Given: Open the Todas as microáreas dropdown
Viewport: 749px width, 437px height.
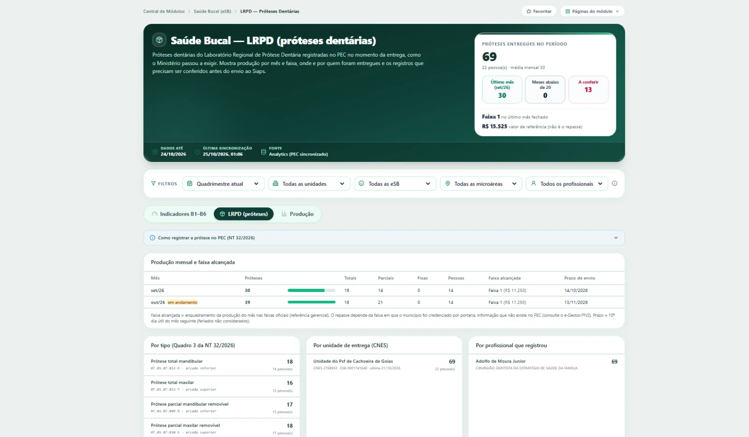Looking at the screenshot, I should tap(481, 183).
